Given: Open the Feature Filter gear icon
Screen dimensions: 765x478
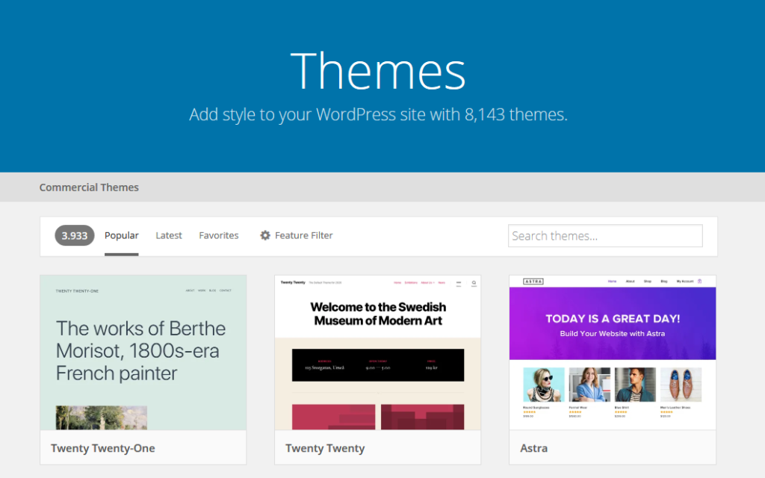Looking at the screenshot, I should [x=265, y=235].
